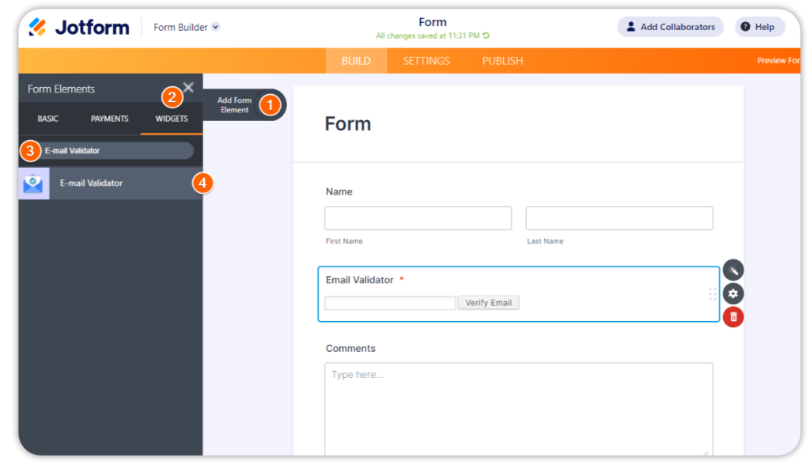This screenshot has height=465, width=810.
Task: Click the Form title at top
Action: click(433, 22)
